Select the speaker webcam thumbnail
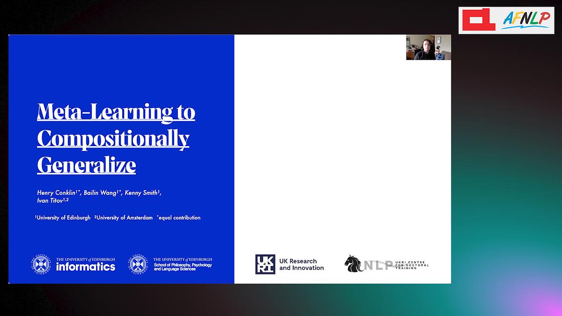The height and width of the screenshot is (316, 562). (x=428, y=47)
